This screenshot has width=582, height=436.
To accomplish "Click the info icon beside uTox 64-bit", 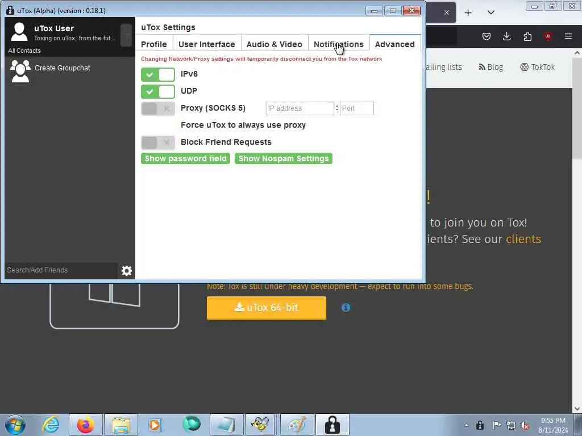I will [346, 307].
